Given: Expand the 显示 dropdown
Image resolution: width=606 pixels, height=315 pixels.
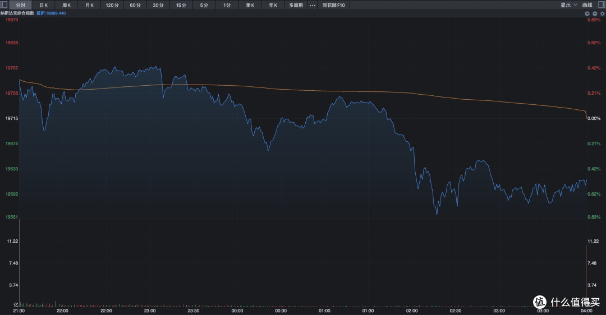Looking at the screenshot, I should point(569,5).
